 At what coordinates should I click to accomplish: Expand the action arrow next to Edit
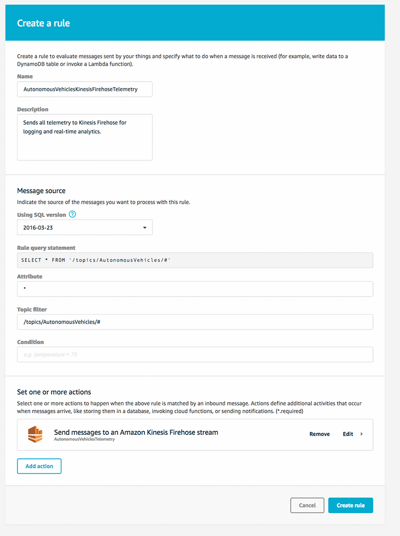click(361, 434)
